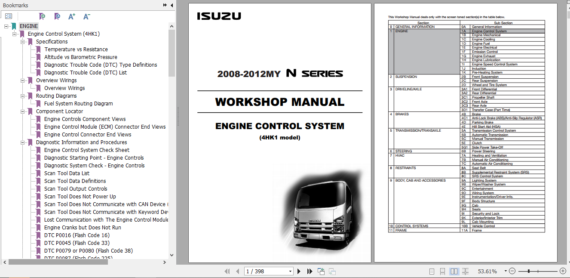The image size is (570, 278).
Task: Open DTC P0045 (Flash Code 33) bookmark
Action: (77, 243)
